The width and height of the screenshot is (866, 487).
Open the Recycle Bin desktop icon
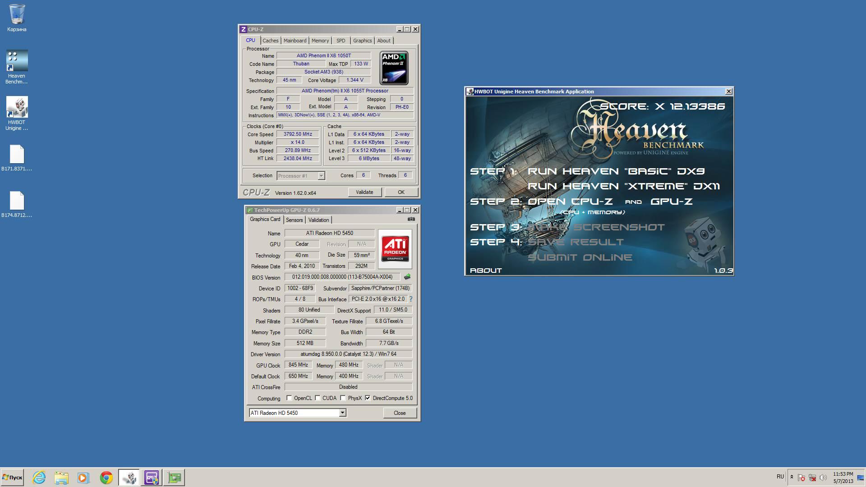click(x=17, y=18)
